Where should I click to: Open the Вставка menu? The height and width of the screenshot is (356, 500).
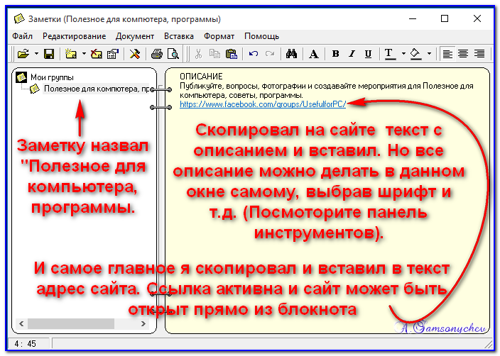[179, 36]
